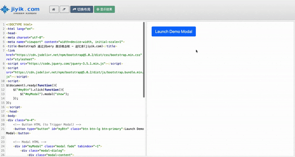Click the jiyik.com logo

pos(20,9)
